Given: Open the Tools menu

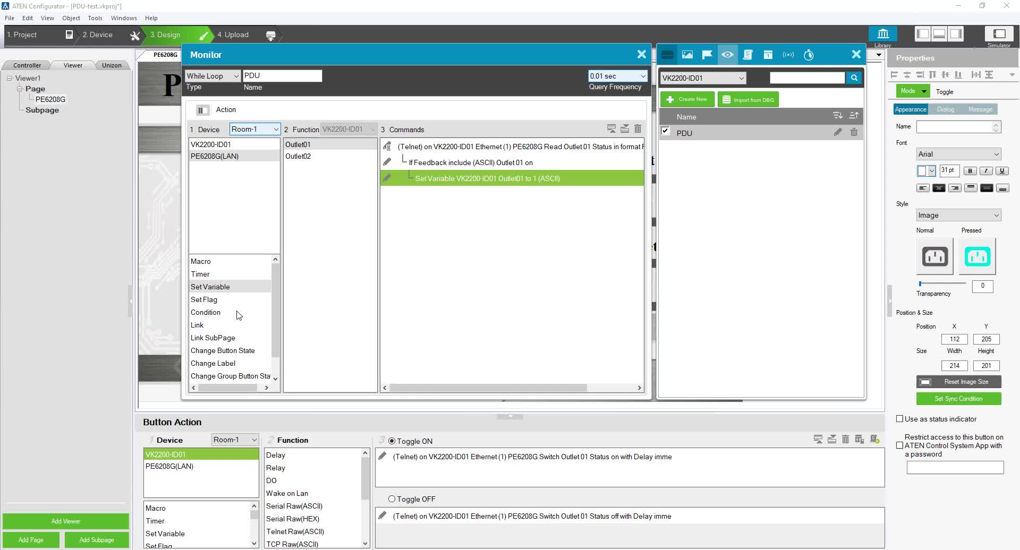Looking at the screenshot, I should coord(95,18).
